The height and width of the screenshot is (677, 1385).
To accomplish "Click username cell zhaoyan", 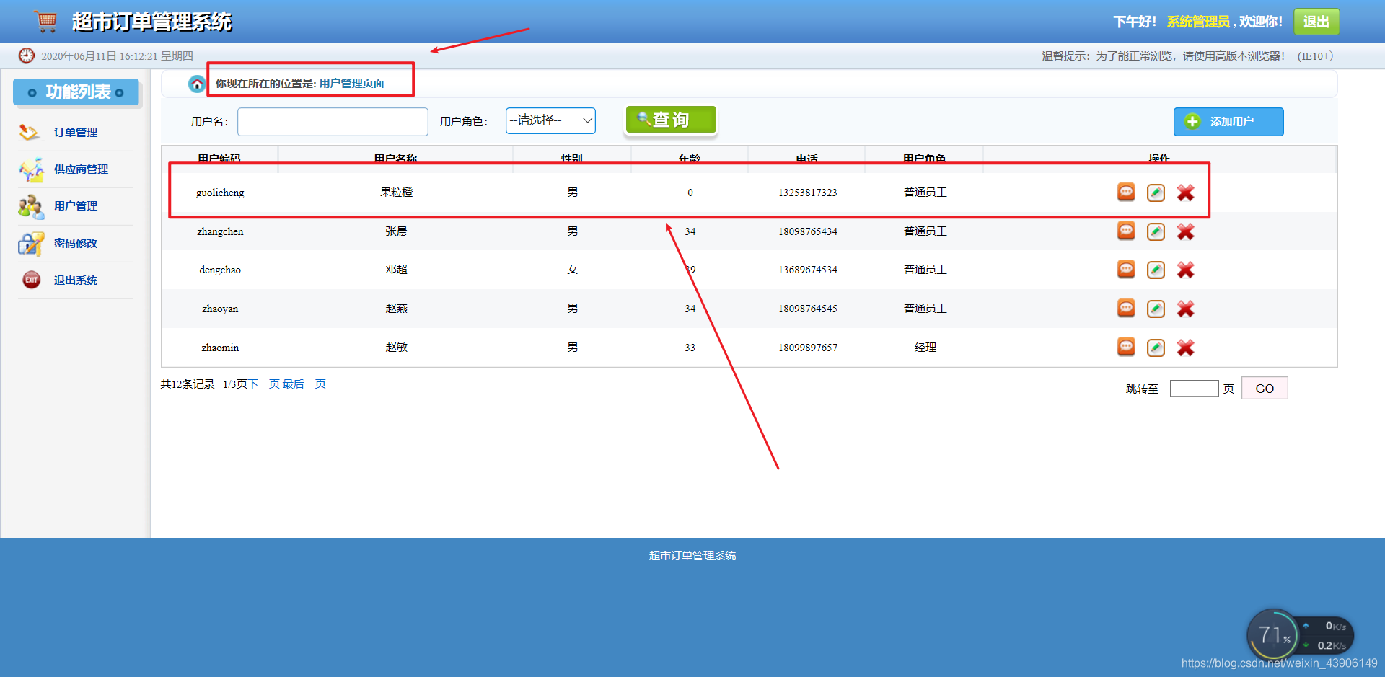I will point(220,309).
